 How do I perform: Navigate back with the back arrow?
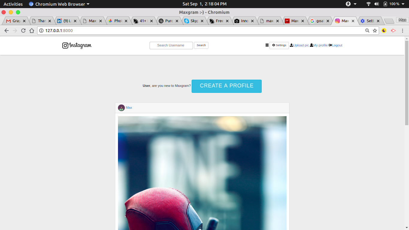pos(7,31)
